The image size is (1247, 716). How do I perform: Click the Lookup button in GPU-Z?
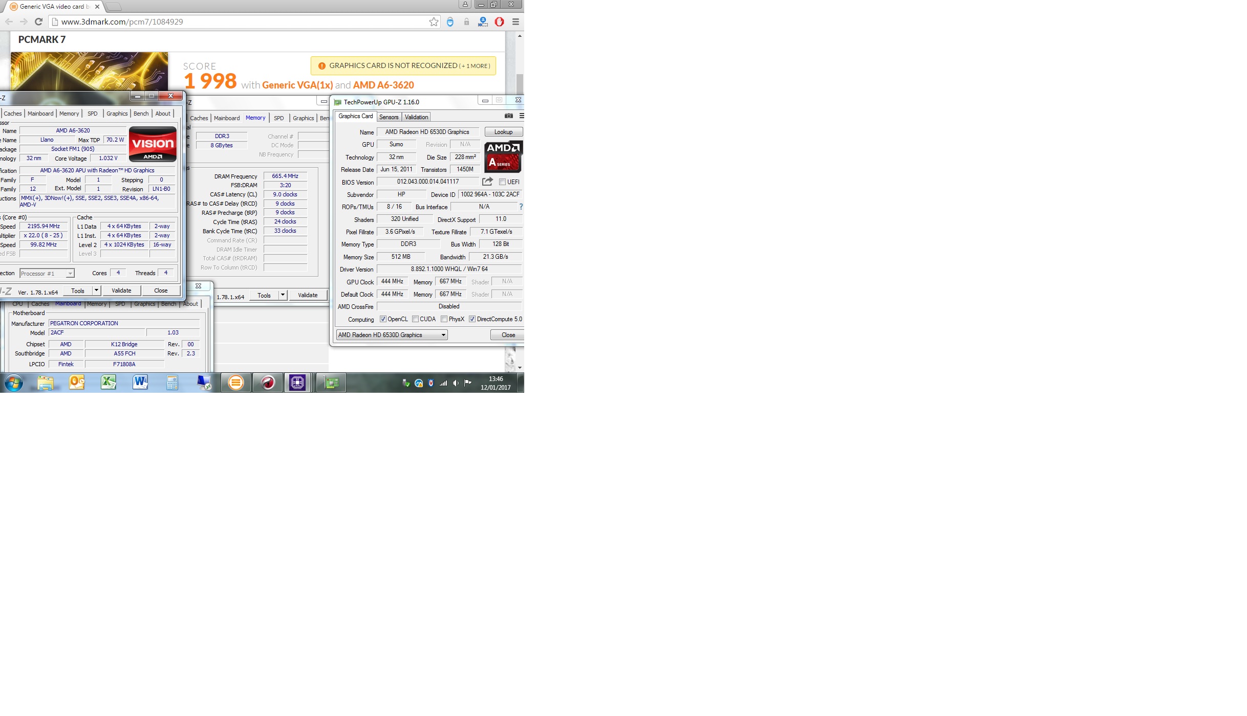tap(503, 132)
